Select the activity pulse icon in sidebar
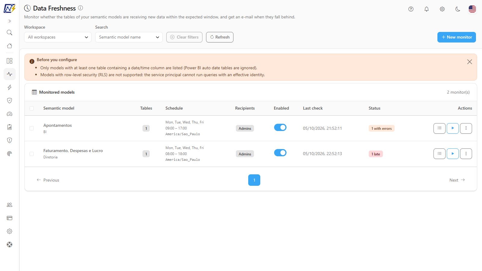Viewport: 482px width, 271px height. pos(10,74)
